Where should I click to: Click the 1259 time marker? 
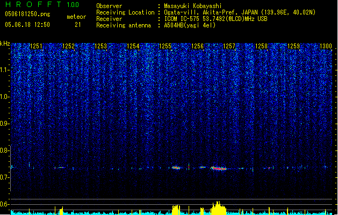point(293,46)
